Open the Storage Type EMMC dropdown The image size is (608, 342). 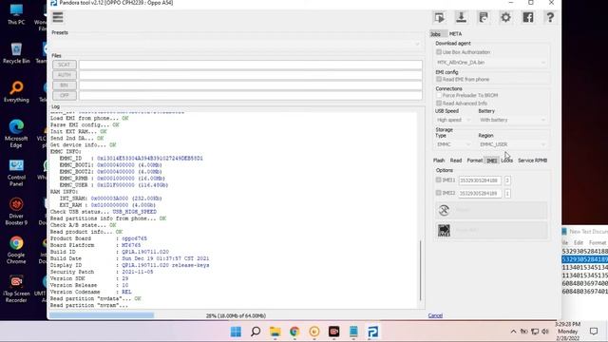coord(453,144)
